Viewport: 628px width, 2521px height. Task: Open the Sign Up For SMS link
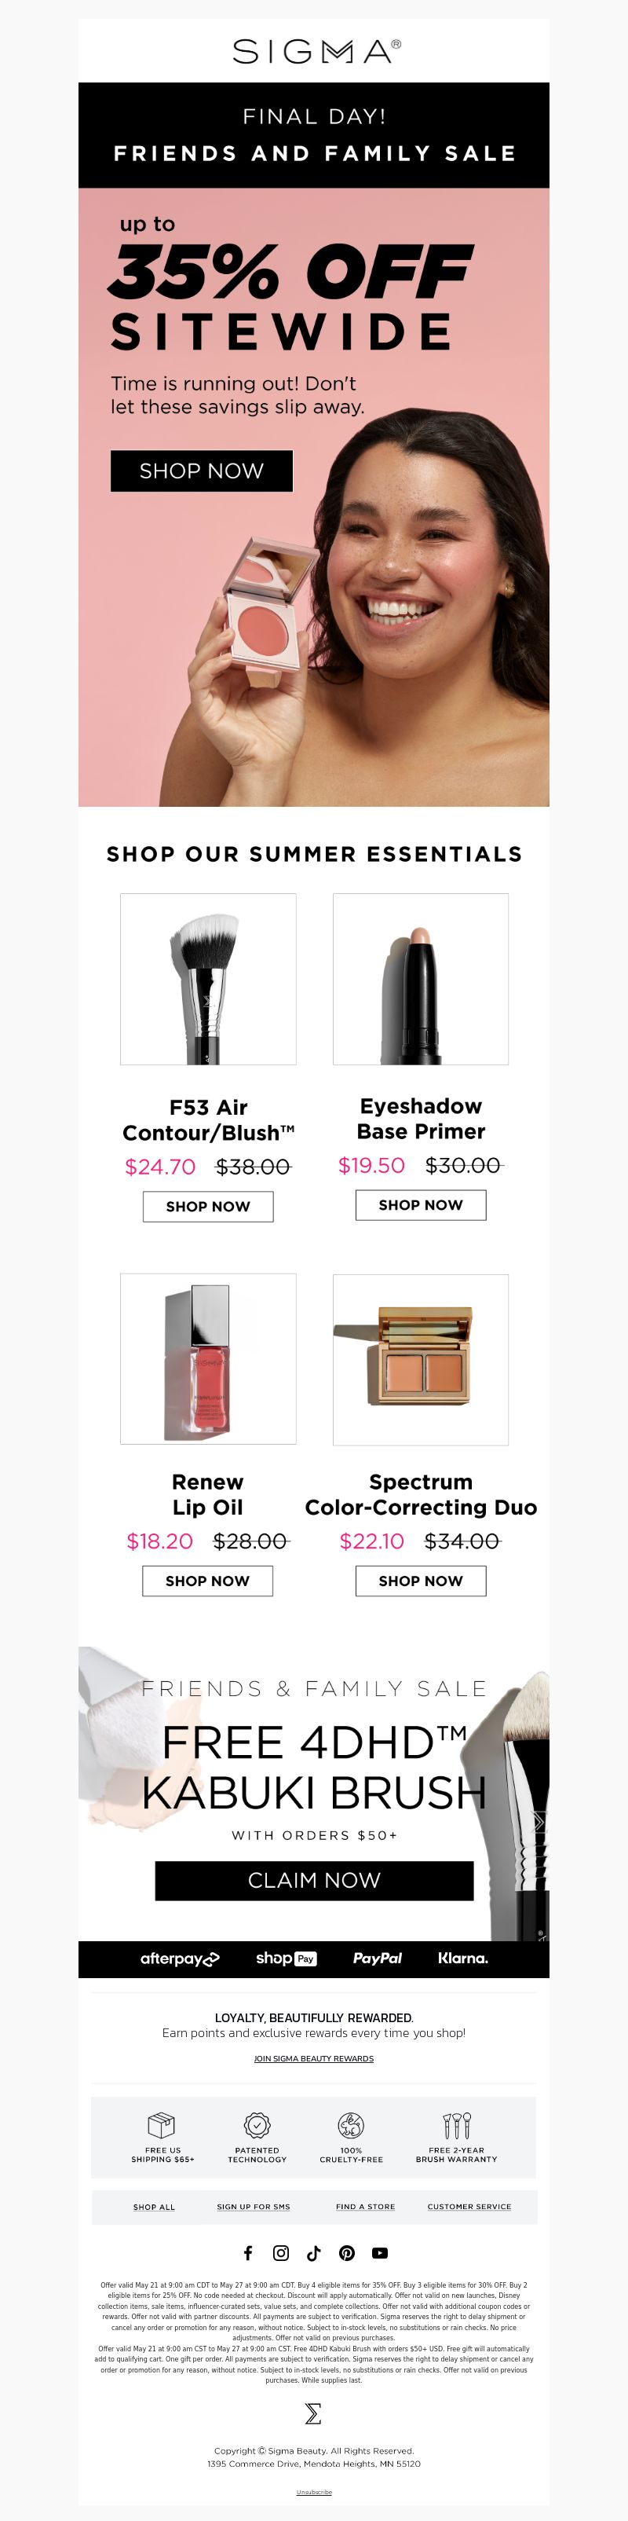[254, 2207]
